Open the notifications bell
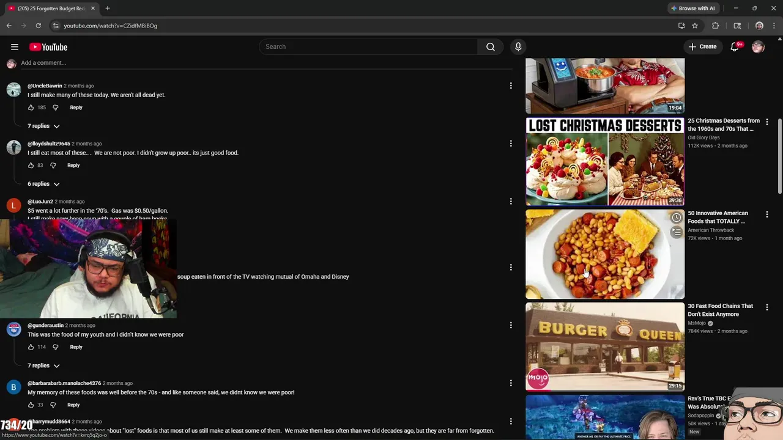Image resolution: width=783 pixels, height=440 pixels. (x=735, y=47)
